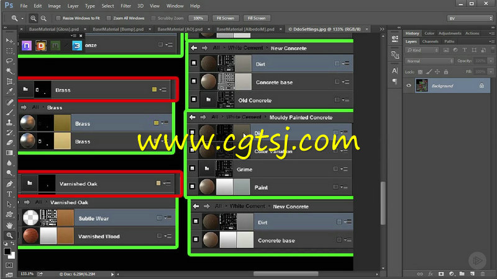Viewport: 497px width, 279px height.
Task: Delete layer with the trash icon
Action: pyautogui.click(x=483, y=273)
